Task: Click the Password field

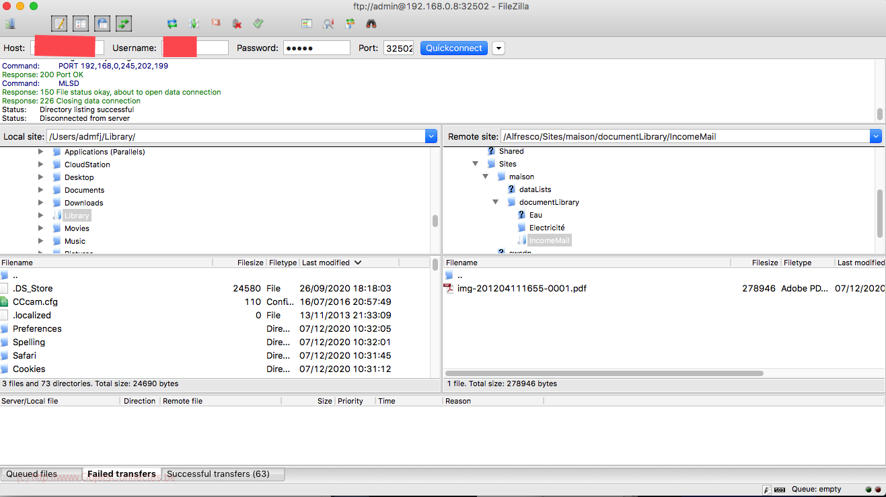Action: click(x=316, y=48)
